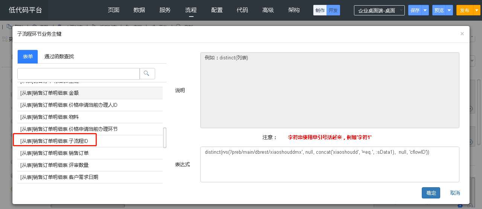Select 销售订单明细表.子流程ID list item

pos(54,141)
